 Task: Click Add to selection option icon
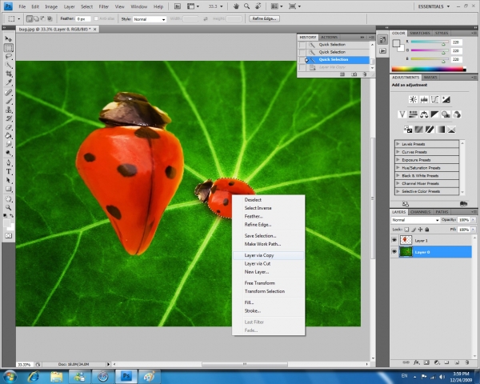pos(37,19)
